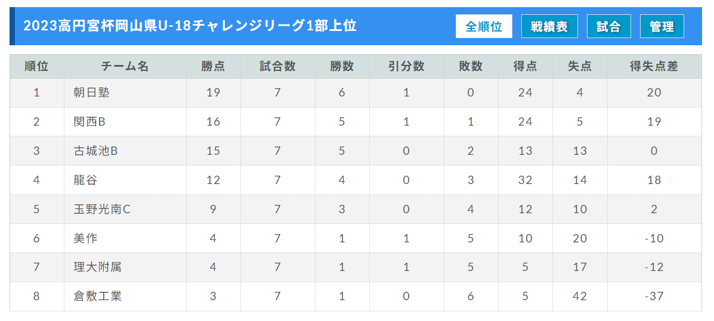This screenshot has width=714, height=321.
Task: Click the 順位 column header
Action: click(37, 66)
